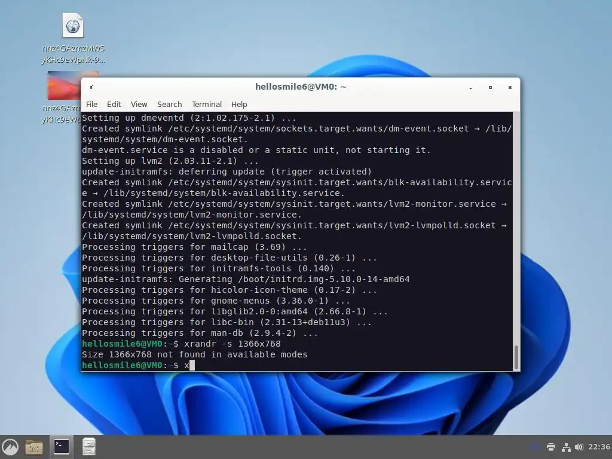Select the web document desktop file icon

(73, 38)
